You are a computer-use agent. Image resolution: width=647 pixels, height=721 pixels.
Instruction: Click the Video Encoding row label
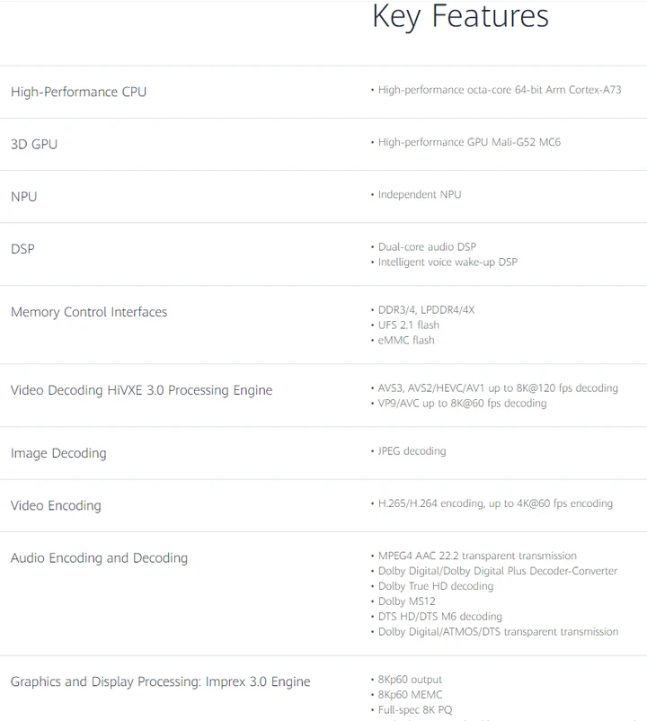[x=56, y=505]
